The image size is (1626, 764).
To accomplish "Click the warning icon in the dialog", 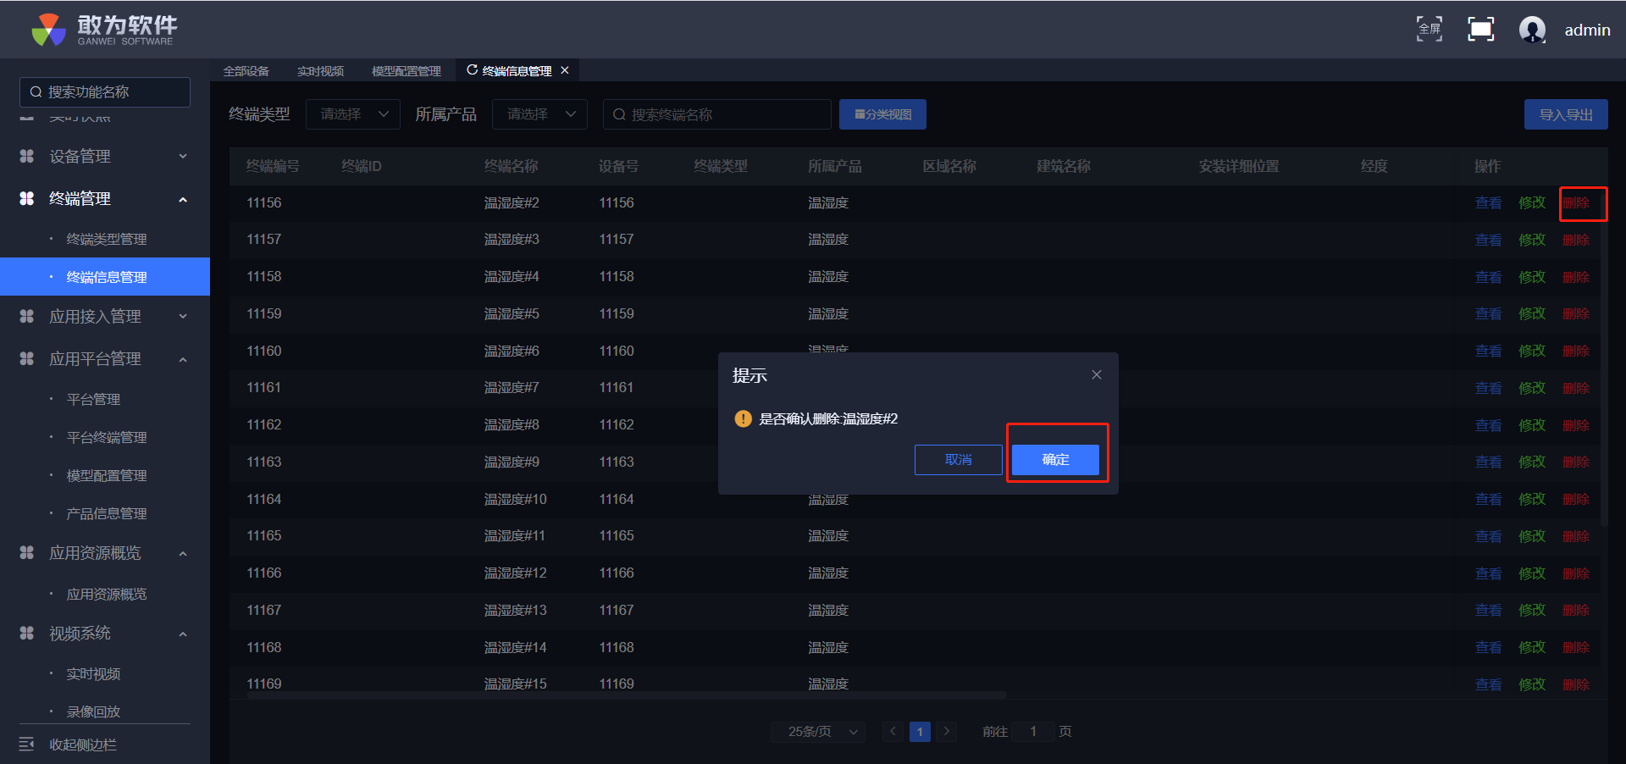I will [x=744, y=418].
